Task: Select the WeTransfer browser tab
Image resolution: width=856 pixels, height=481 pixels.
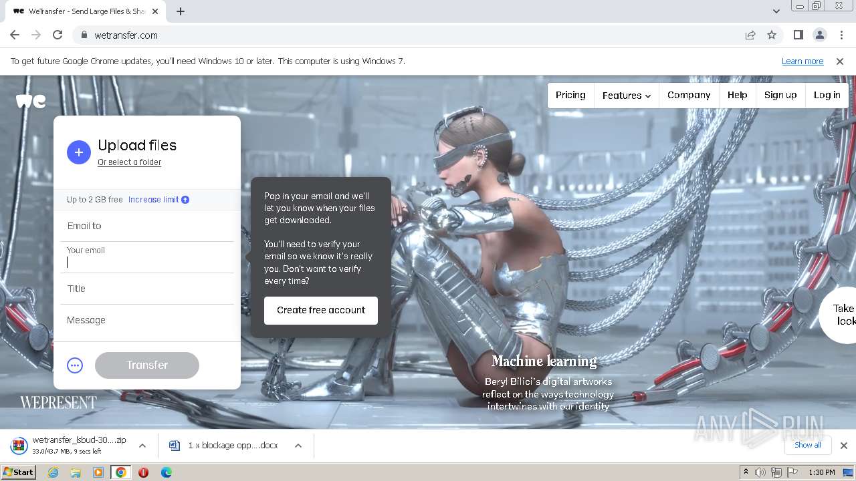Action: (84, 11)
